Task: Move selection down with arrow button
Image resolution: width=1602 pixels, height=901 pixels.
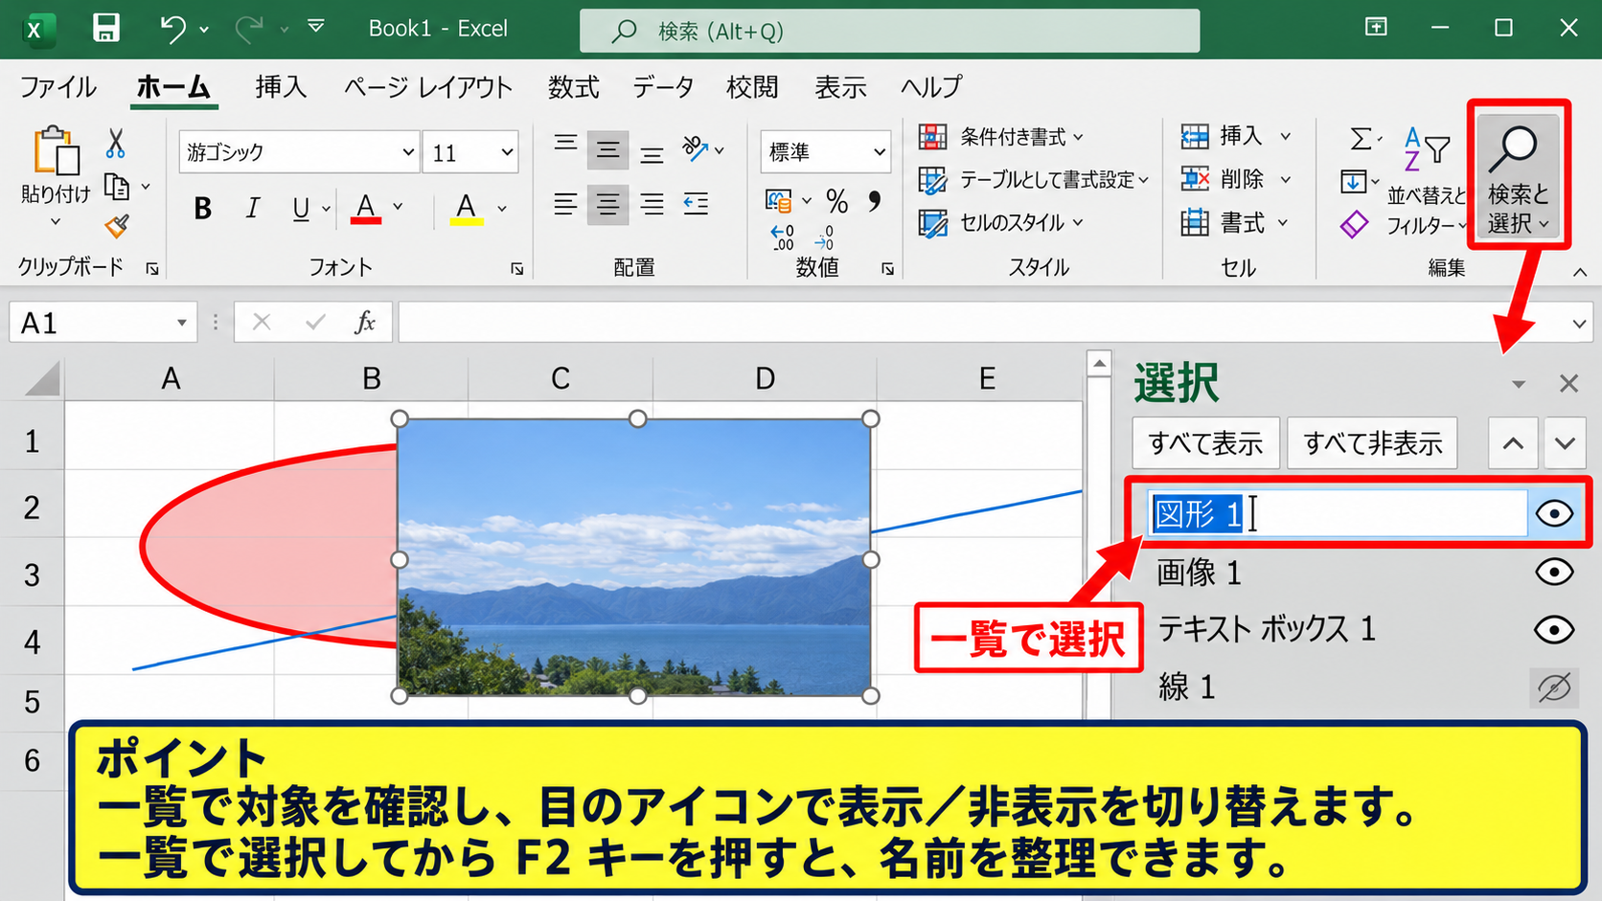Action: coord(1565,443)
